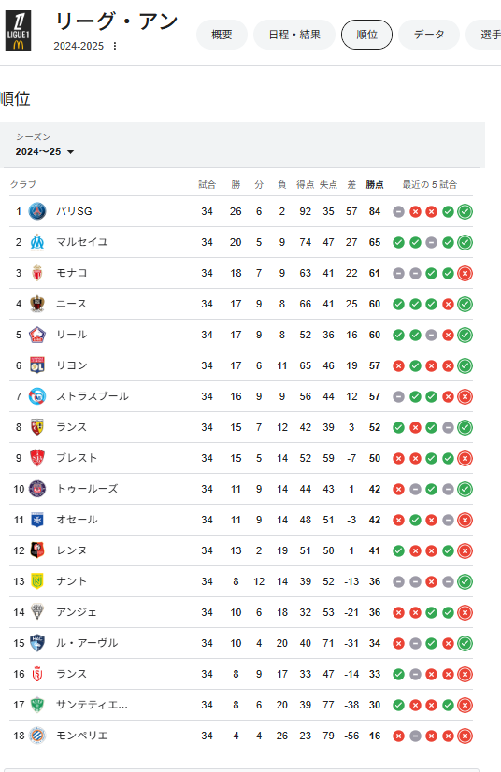Click the Ligue 1 league logo

pos(19,31)
